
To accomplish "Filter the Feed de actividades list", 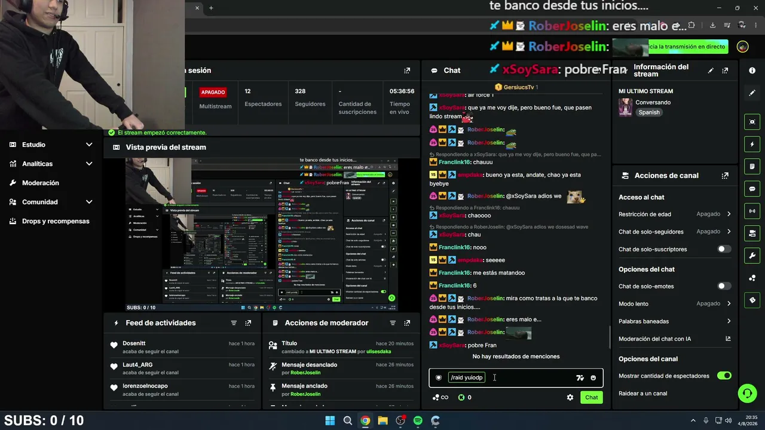I will point(234,323).
